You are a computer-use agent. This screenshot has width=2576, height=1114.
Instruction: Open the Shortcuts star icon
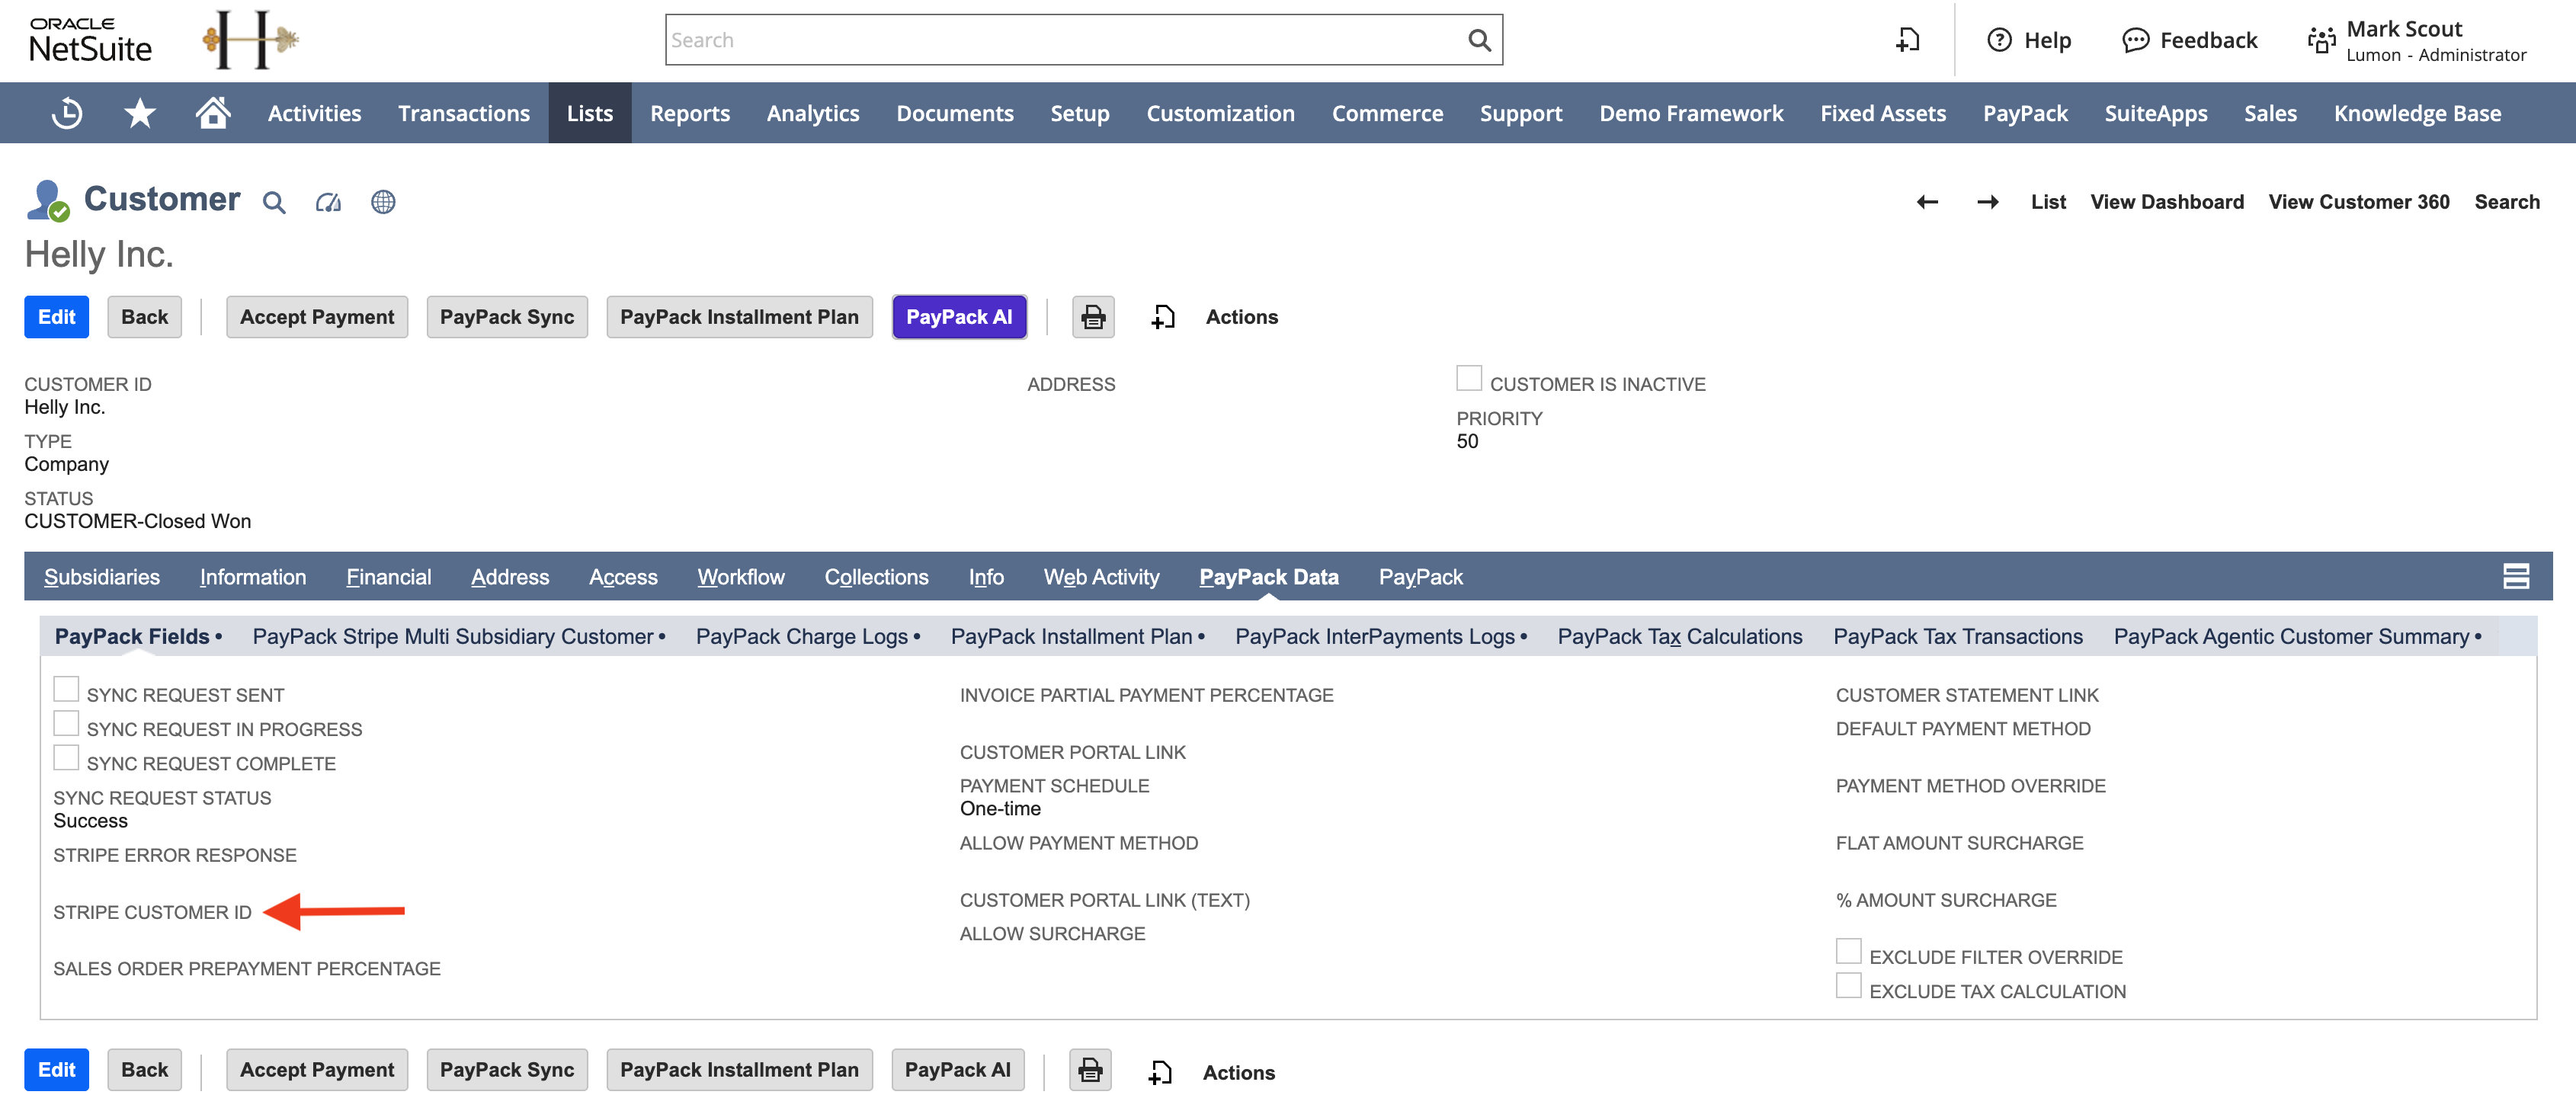pyautogui.click(x=140, y=113)
